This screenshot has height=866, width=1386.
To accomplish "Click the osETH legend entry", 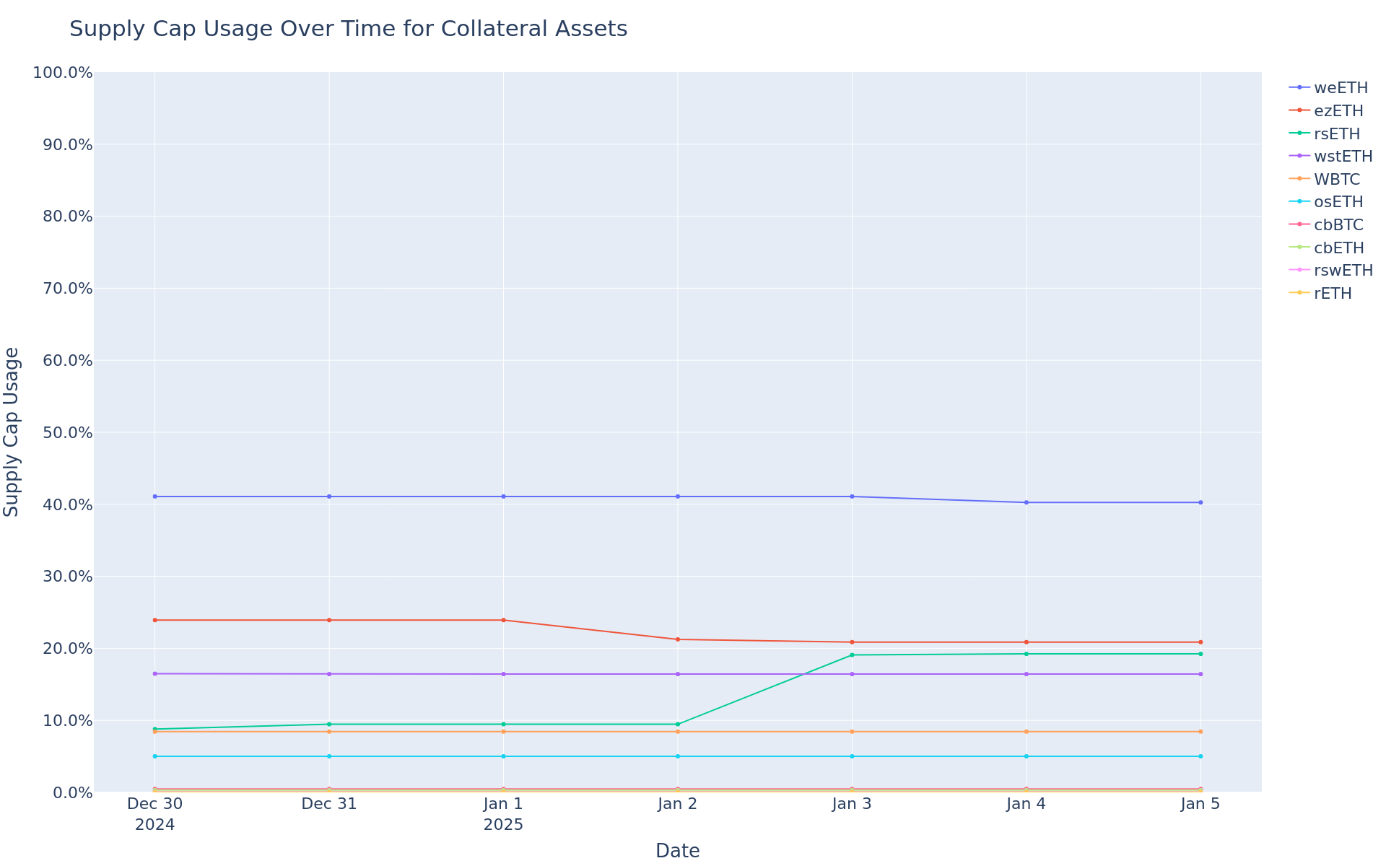I will coord(1338,202).
